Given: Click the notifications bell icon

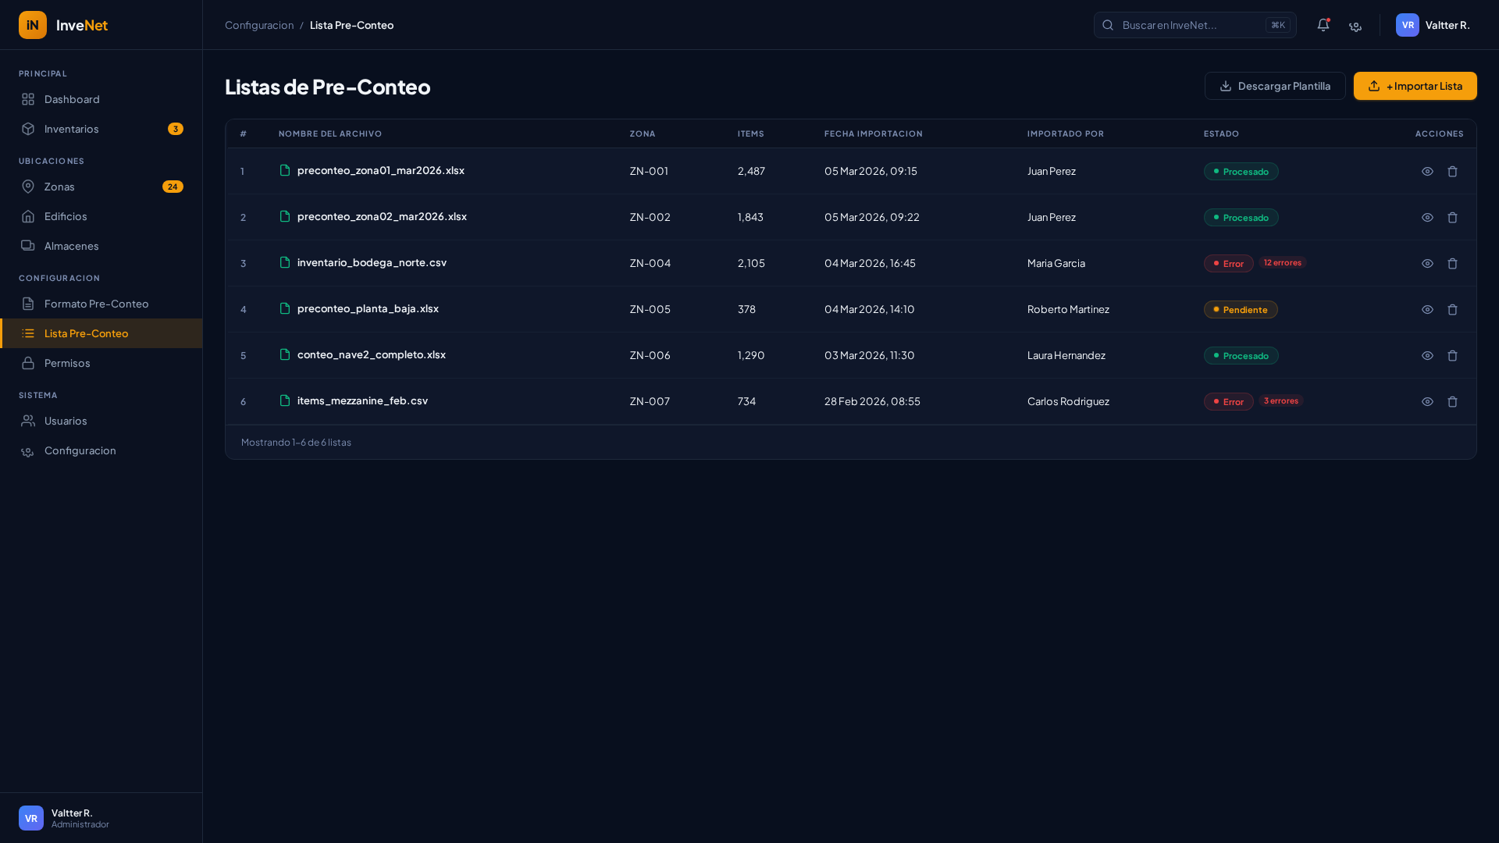Looking at the screenshot, I should pyautogui.click(x=1323, y=25).
